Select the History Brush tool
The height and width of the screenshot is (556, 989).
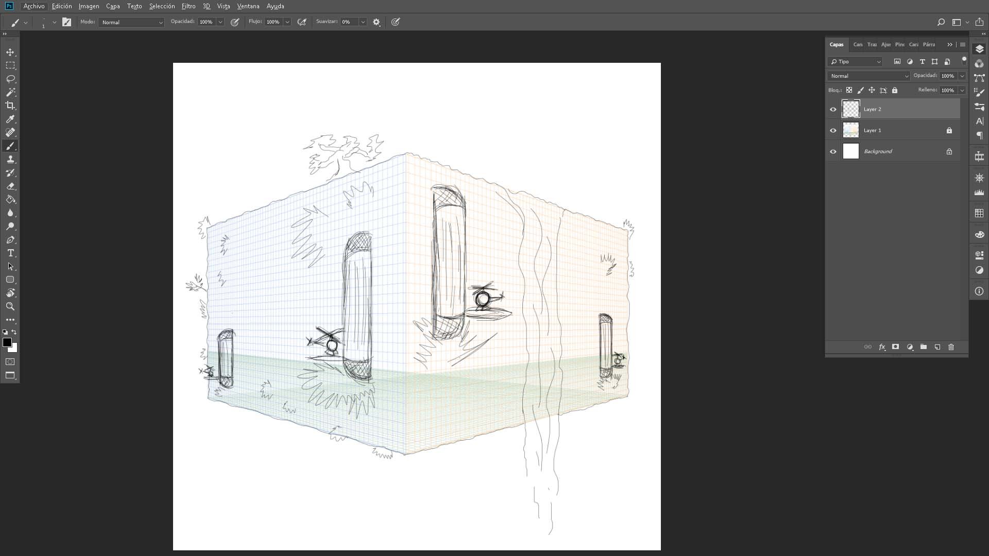(10, 173)
